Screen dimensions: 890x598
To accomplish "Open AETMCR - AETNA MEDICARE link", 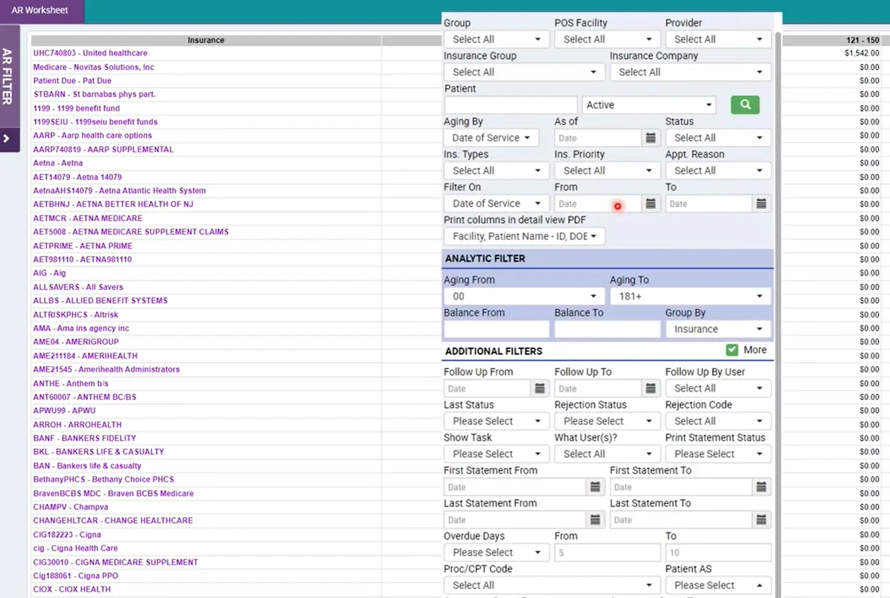I will pos(88,218).
